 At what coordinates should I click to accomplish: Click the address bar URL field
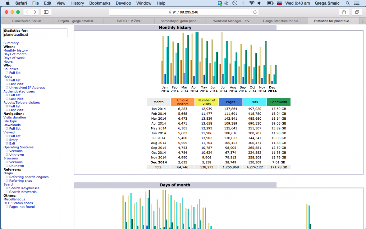[x=183, y=12]
